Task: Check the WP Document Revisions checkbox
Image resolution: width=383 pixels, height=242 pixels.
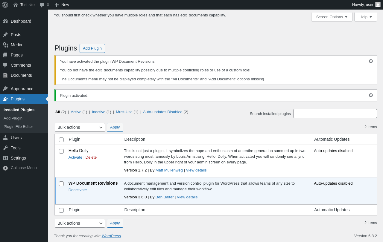Action: coord(61,184)
